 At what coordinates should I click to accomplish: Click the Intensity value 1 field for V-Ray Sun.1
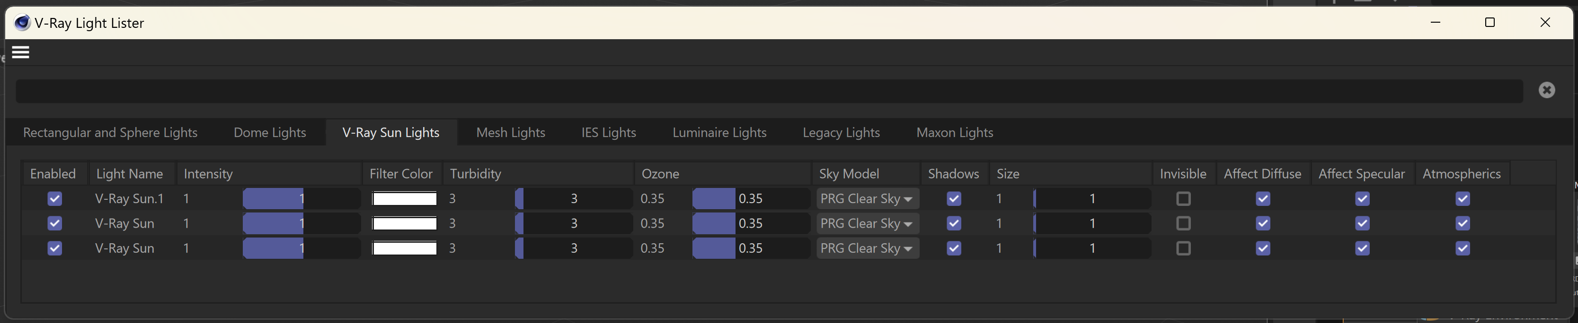click(x=186, y=199)
